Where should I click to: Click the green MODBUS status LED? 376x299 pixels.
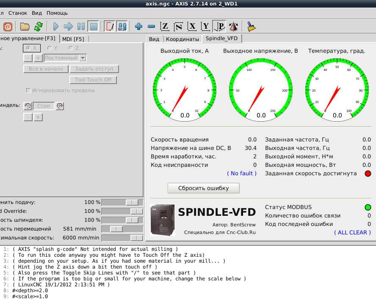point(368,207)
